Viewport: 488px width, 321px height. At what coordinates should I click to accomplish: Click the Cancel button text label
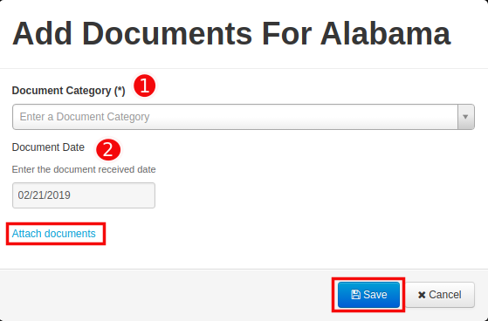tap(445, 295)
